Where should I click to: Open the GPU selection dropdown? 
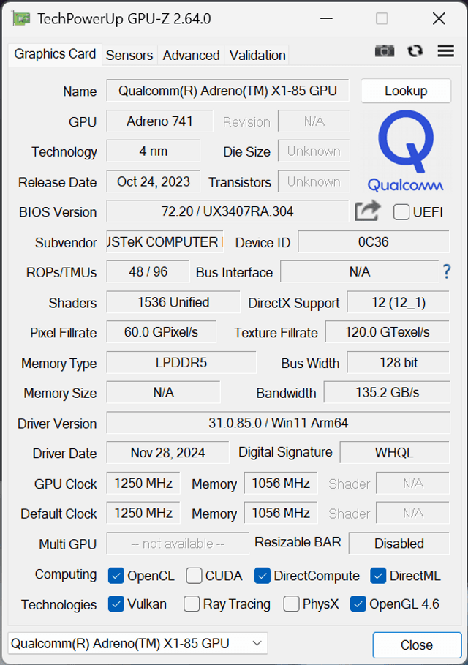[137, 643]
